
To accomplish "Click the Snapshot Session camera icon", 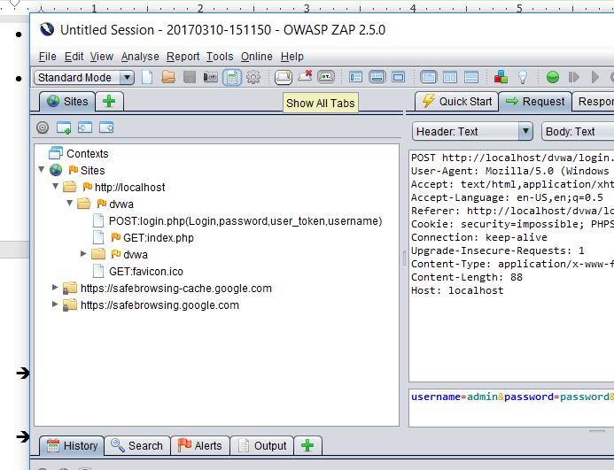I will point(211,77).
